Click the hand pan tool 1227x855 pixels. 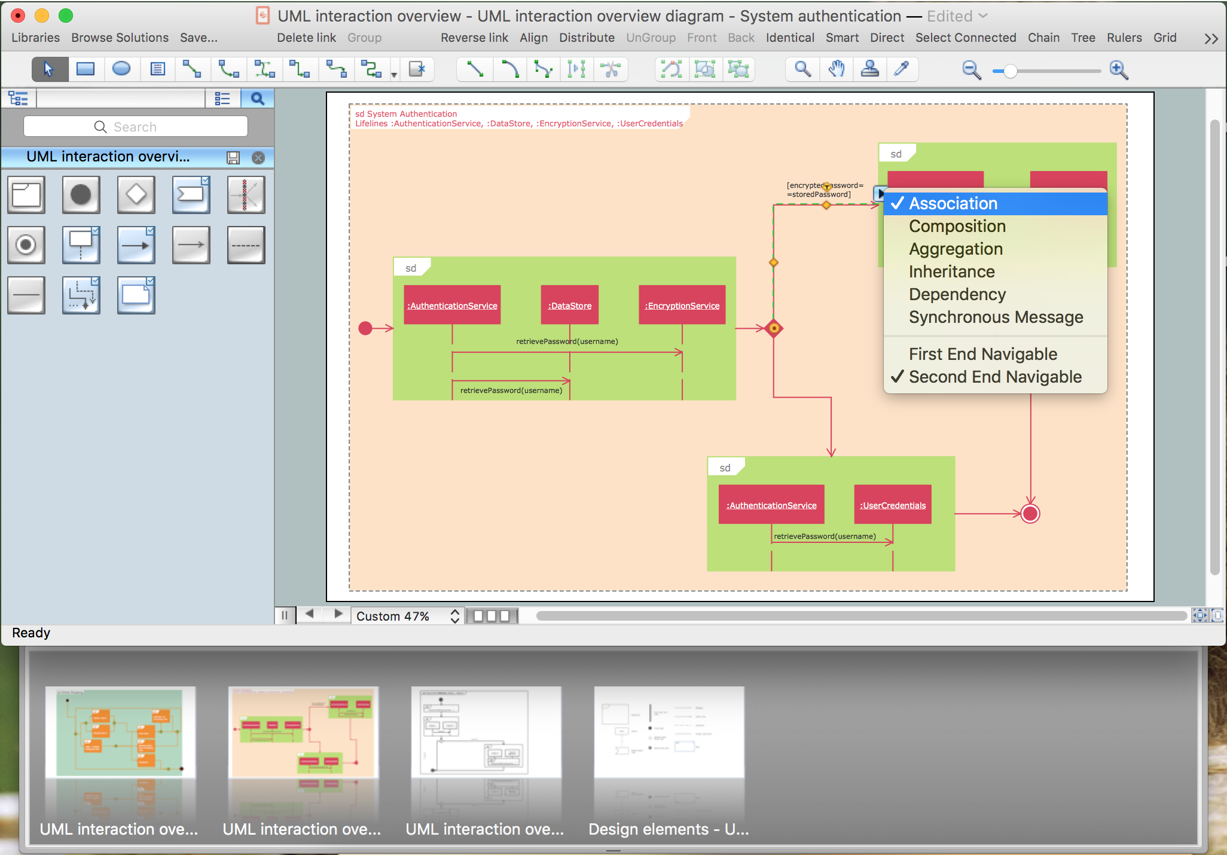(837, 69)
